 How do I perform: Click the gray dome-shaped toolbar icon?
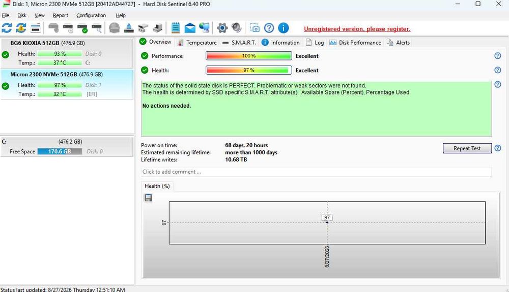[114, 28]
